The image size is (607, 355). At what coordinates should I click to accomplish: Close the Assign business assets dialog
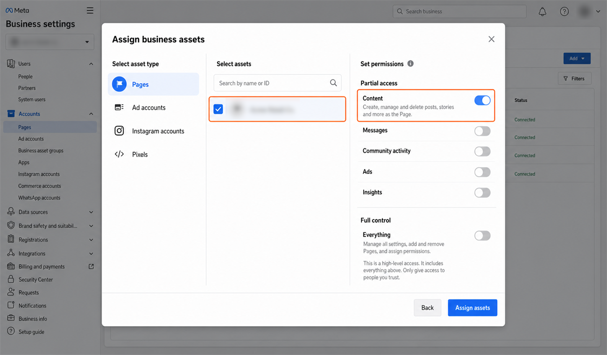tap(491, 39)
